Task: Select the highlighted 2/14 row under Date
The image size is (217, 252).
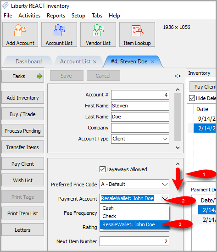Action: (205, 128)
